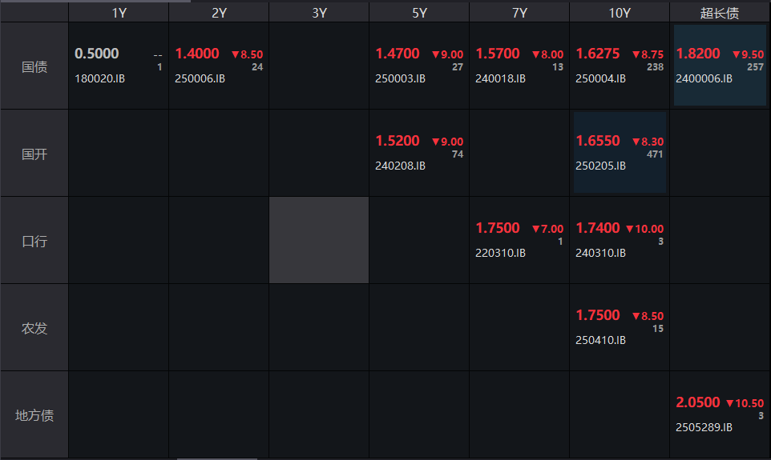
Task: Click the 国开 row label
Action: coord(34,154)
